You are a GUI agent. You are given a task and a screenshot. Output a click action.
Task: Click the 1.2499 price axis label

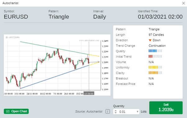pyautogui.click(x=105, y=41)
